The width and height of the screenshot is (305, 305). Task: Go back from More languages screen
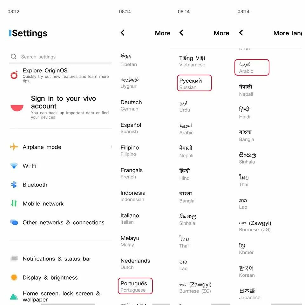click(x=241, y=33)
